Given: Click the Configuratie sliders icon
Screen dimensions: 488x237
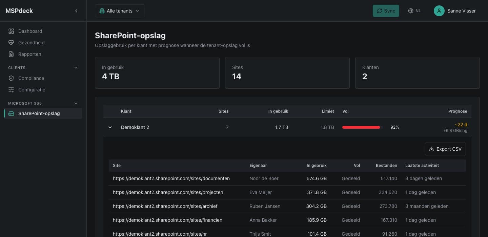Looking at the screenshot, I should pyautogui.click(x=11, y=90).
